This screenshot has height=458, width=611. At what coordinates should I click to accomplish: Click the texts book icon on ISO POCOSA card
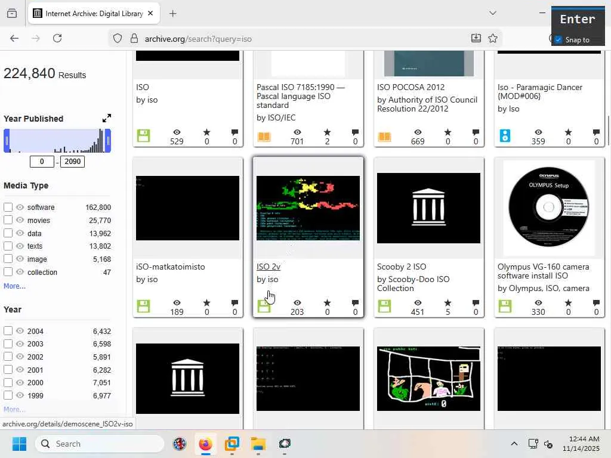[x=384, y=137]
